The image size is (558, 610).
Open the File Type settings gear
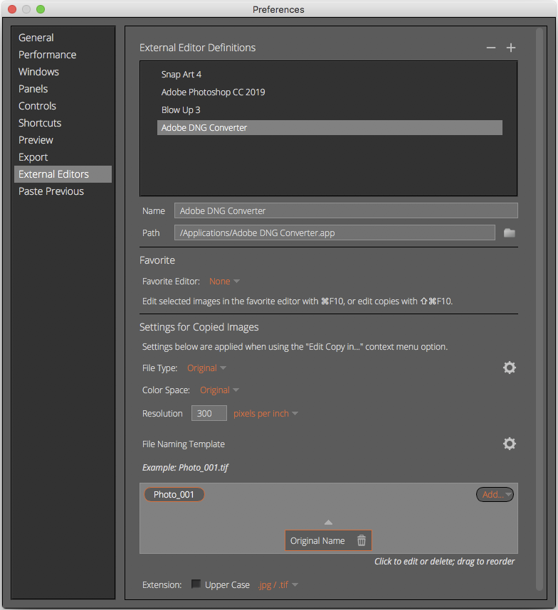510,368
